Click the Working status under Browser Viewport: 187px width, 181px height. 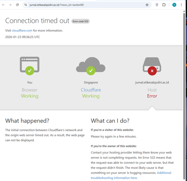[30, 96]
